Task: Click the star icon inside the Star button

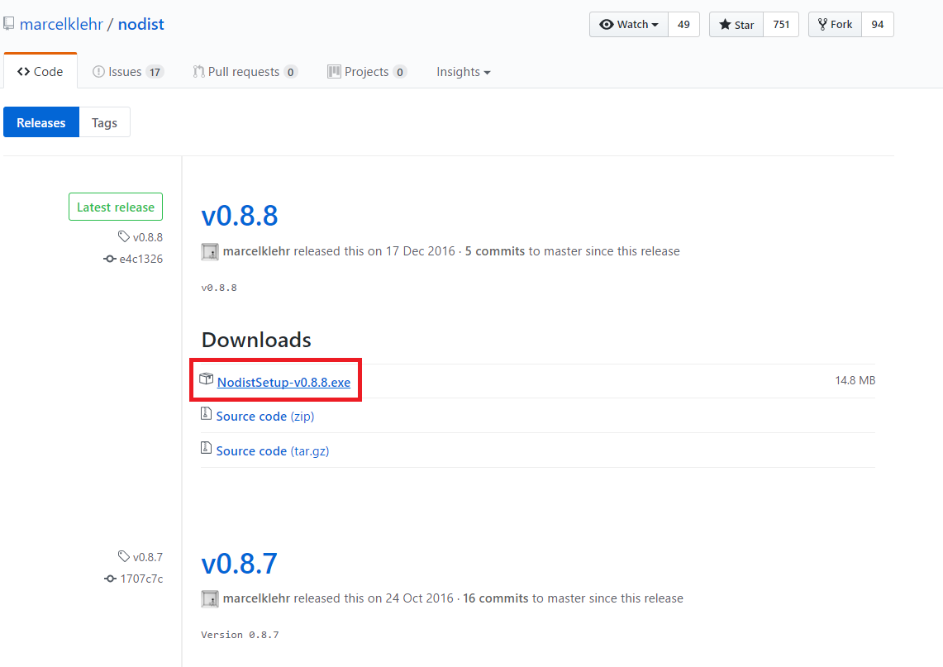Action: (724, 24)
